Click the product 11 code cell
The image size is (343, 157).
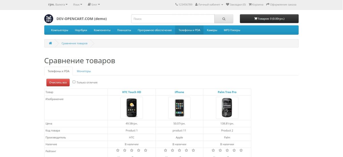click(x=179, y=131)
